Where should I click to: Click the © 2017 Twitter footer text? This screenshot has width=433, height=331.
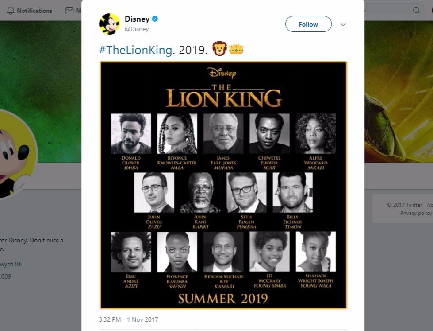[x=404, y=205]
